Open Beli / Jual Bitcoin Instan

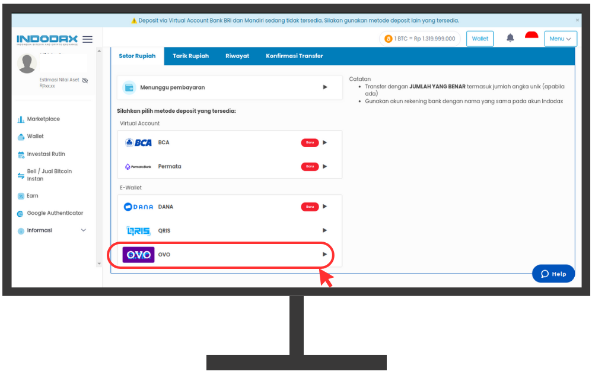coord(49,175)
